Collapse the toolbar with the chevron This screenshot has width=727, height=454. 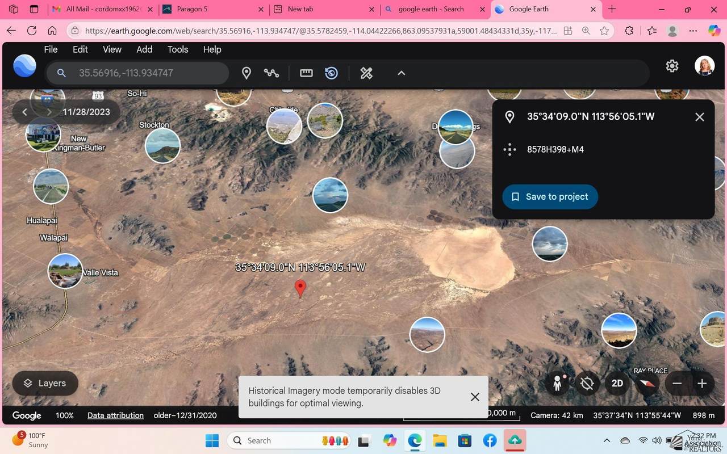(x=401, y=73)
